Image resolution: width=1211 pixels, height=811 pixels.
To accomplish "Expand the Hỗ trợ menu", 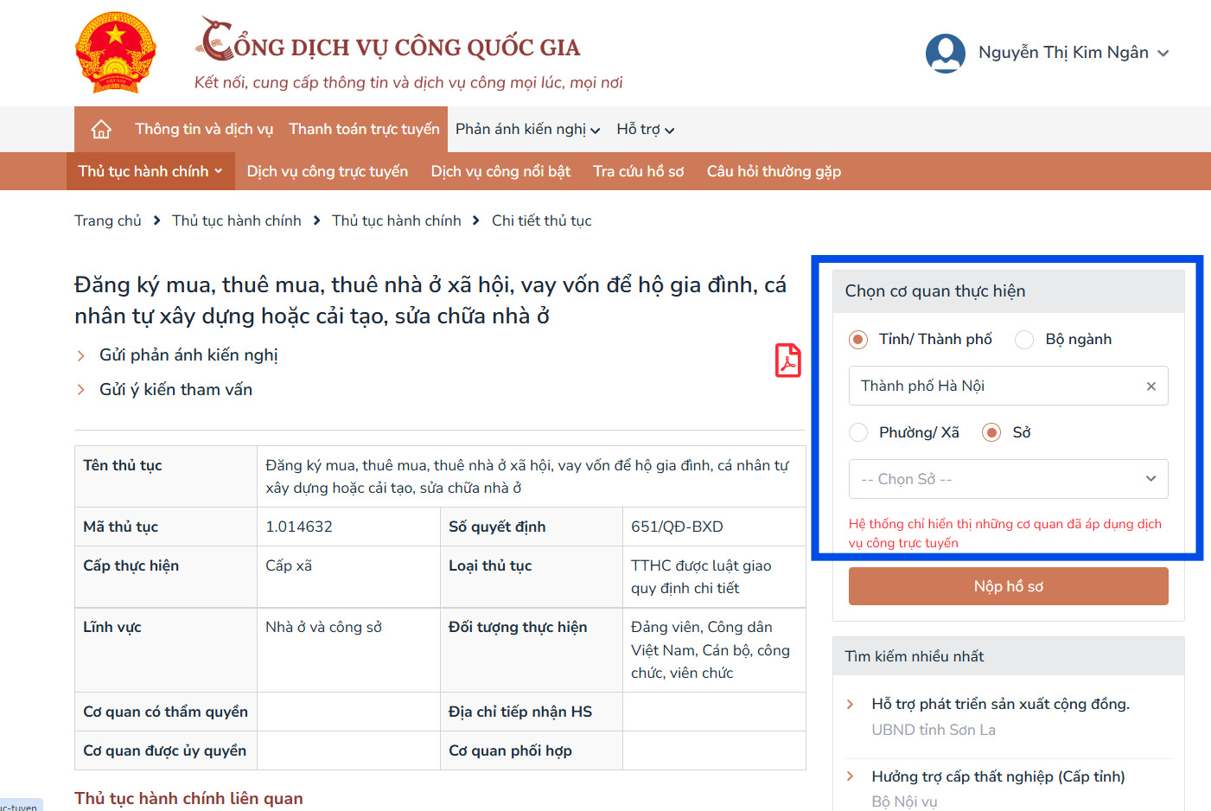I will tap(645, 130).
